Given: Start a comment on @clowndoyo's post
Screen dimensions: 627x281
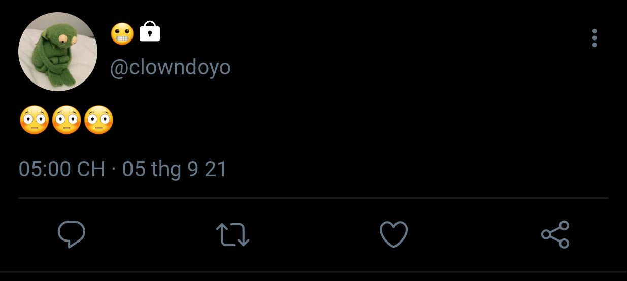Looking at the screenshot, I should pyautogui.click(x=72, y=234).
